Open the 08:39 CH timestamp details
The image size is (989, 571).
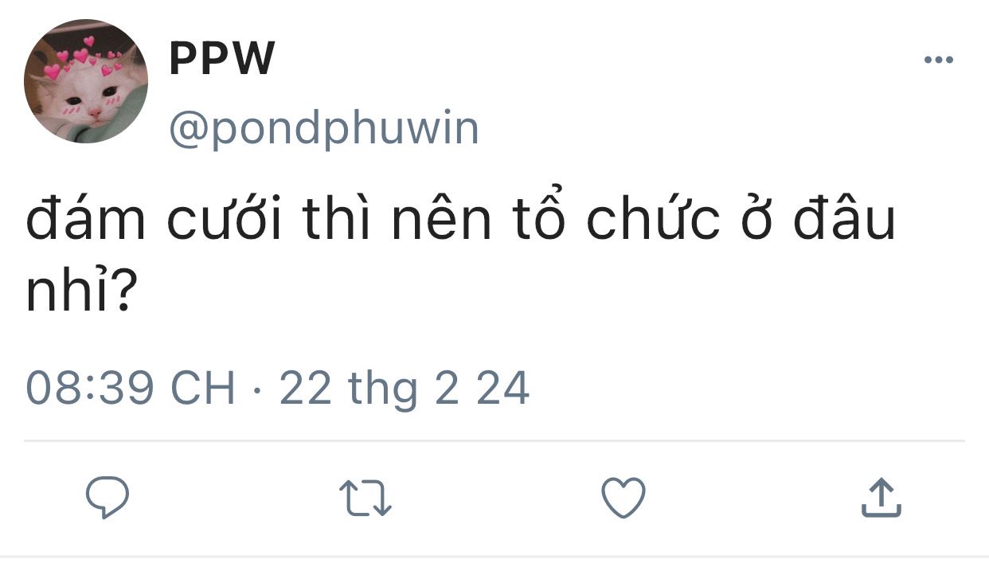pos(131,389)
